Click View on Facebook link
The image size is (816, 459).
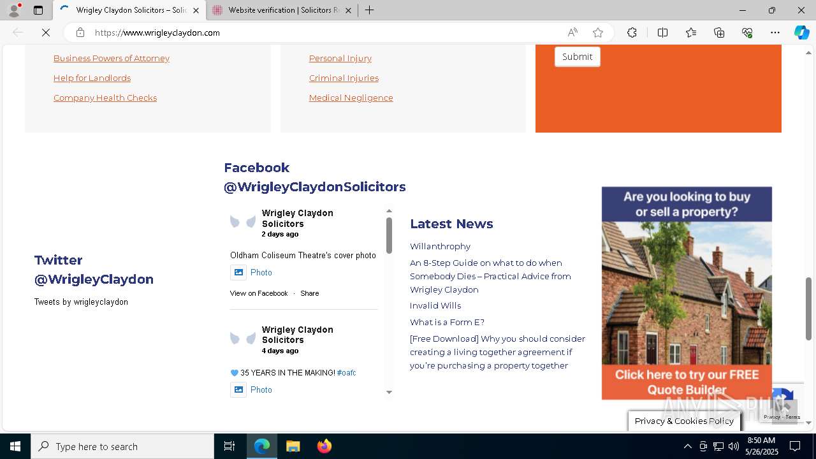tap(259, 293)
